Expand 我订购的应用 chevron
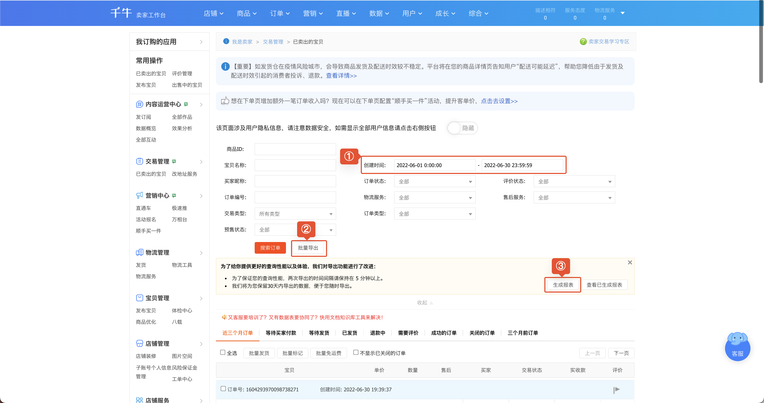Screen dimensions: 764x403 coord(201,42)
